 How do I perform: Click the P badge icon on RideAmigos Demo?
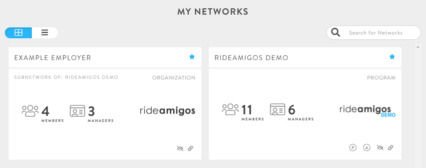click(x=352, y=148)
